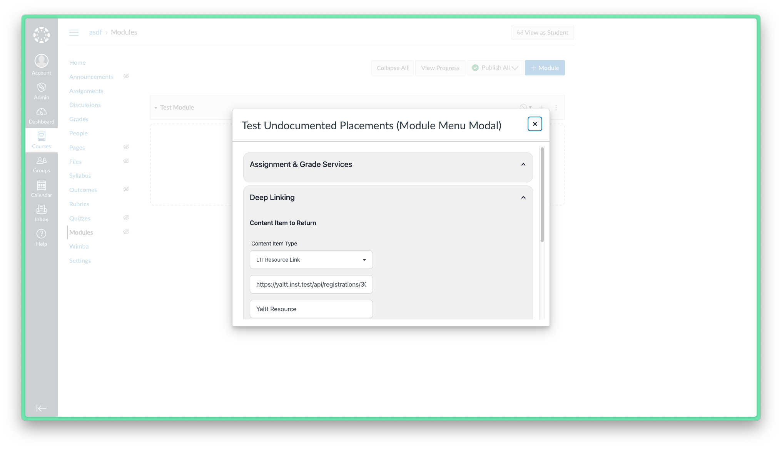Open the Inbox from the sidebar
782x449 pixels.
41,213
